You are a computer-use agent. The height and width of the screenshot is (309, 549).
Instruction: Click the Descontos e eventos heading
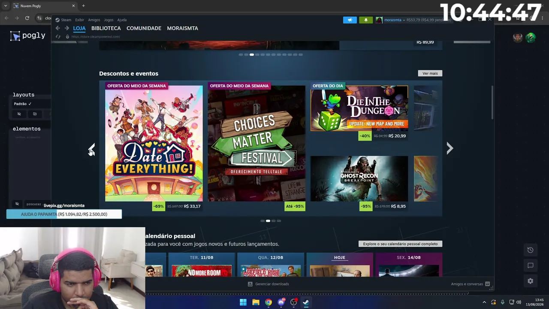tap(129, 73)
